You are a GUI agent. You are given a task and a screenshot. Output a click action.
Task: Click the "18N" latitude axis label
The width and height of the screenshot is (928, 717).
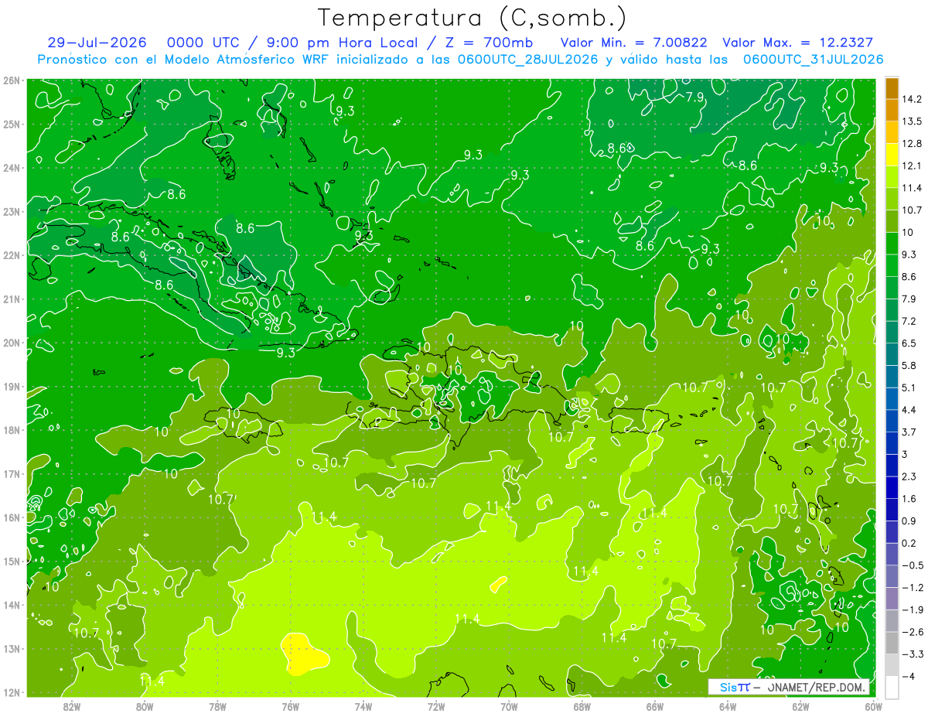pos(11,430)
